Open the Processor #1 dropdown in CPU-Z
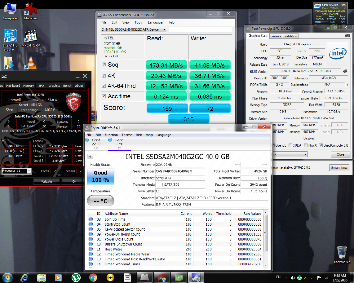 (29, 171)
